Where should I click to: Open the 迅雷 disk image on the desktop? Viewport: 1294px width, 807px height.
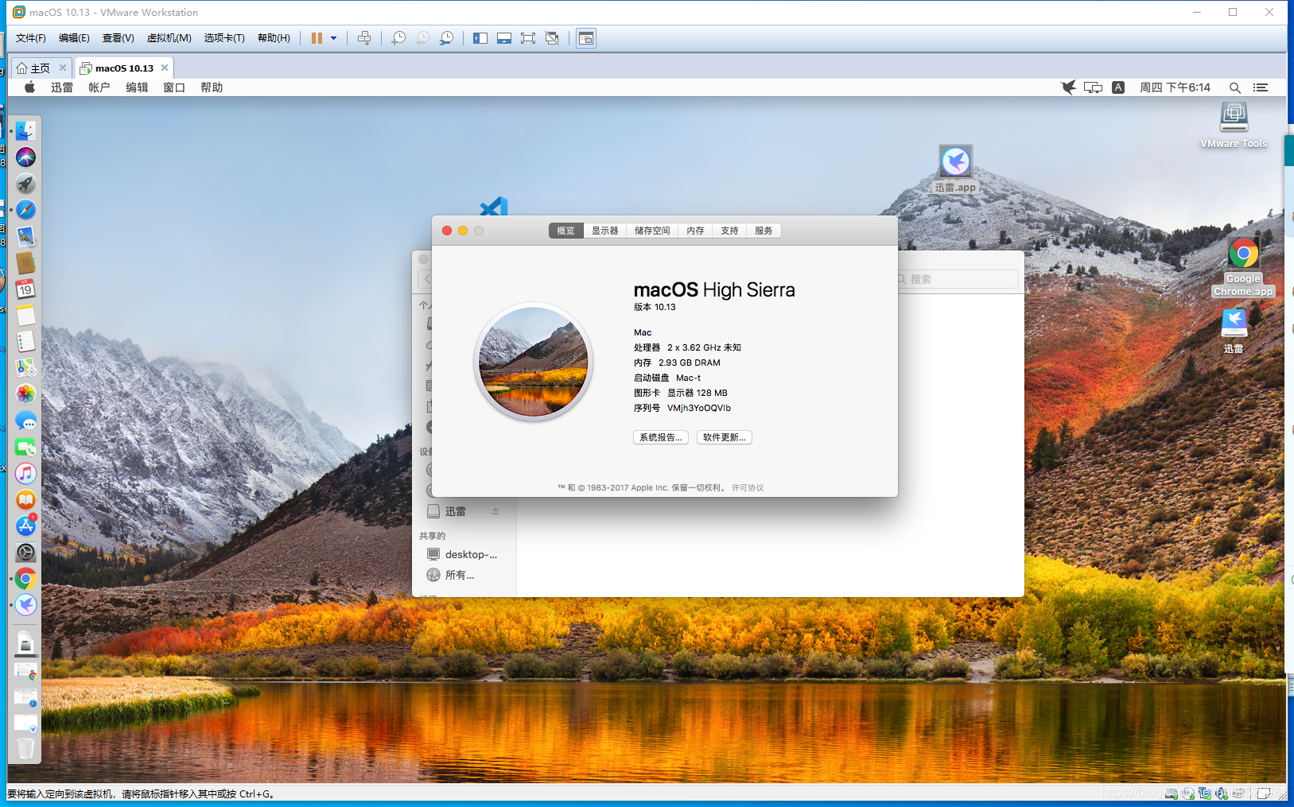tap(1234, 331)
